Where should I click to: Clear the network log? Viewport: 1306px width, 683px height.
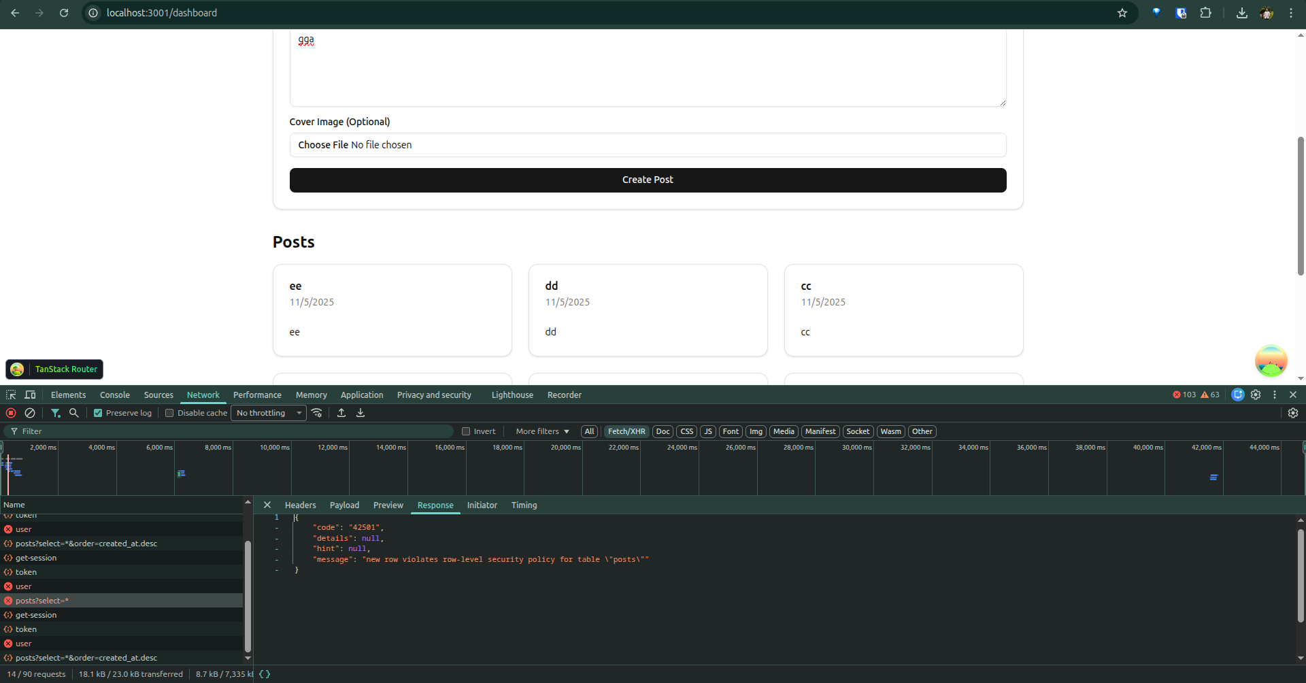(30, 413)
